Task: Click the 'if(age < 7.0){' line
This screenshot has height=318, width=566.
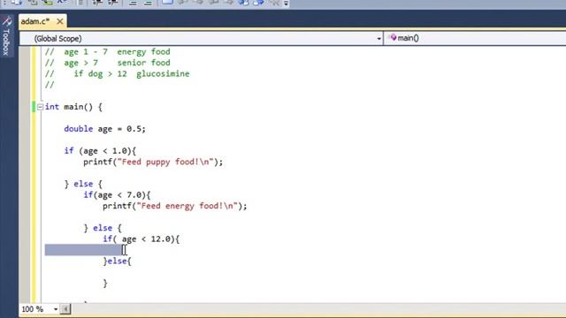Action: pyautogui.click(x=117, y=195)
